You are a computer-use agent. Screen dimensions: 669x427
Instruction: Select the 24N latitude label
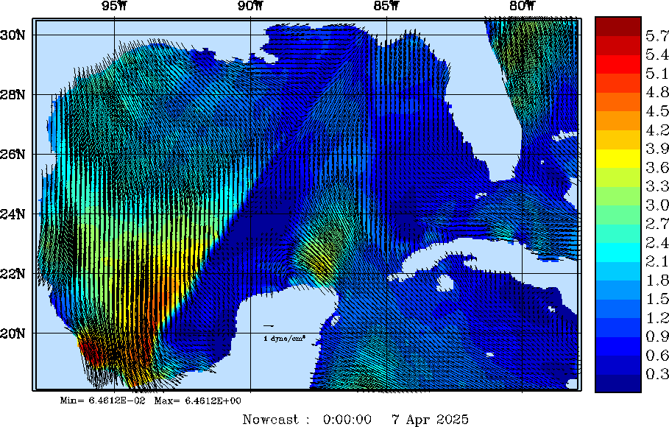[x=13, y=214]
